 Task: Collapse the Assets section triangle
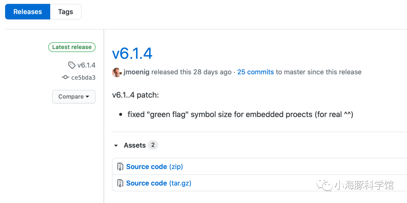tap(116, 146)
